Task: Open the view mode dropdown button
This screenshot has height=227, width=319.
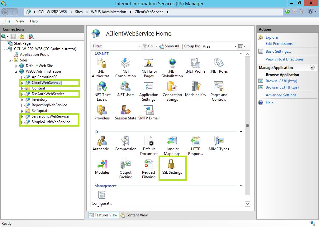Action: click(x=242, y=46)
